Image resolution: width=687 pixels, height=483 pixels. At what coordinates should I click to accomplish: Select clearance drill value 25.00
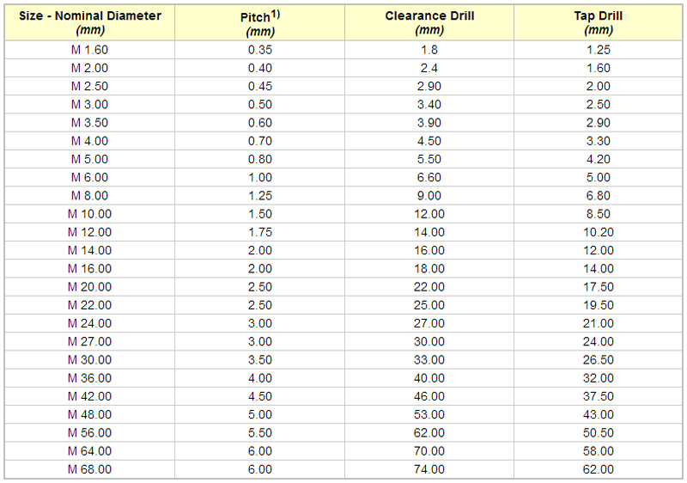pos(429,305)
